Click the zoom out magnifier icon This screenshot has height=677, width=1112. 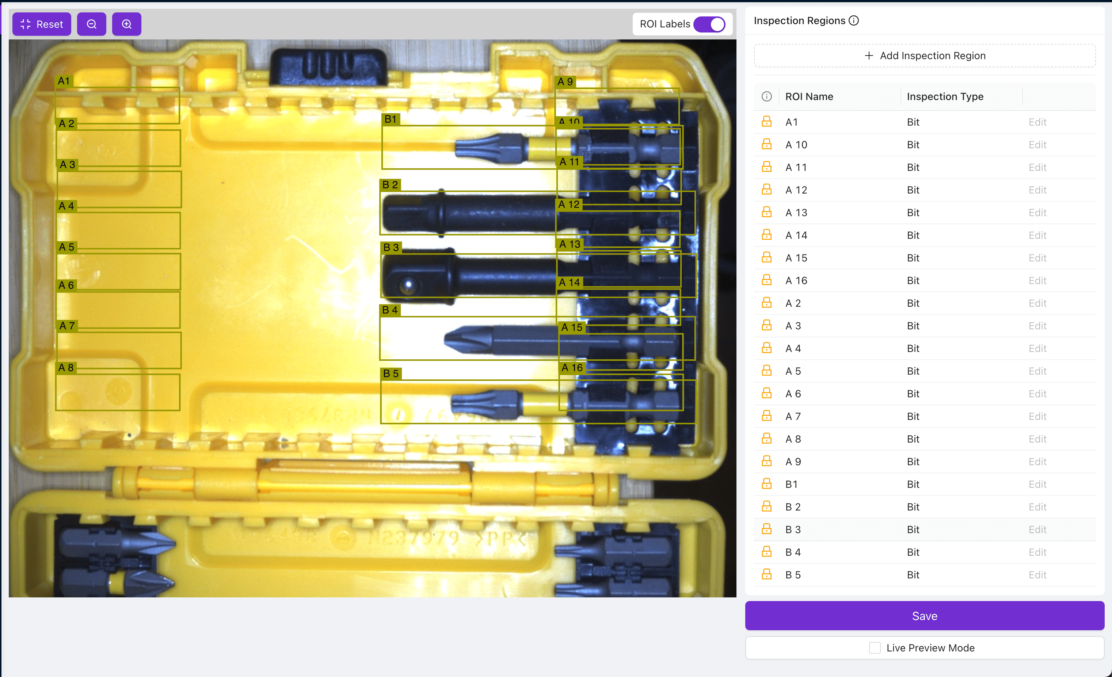[x=92, y=24]
